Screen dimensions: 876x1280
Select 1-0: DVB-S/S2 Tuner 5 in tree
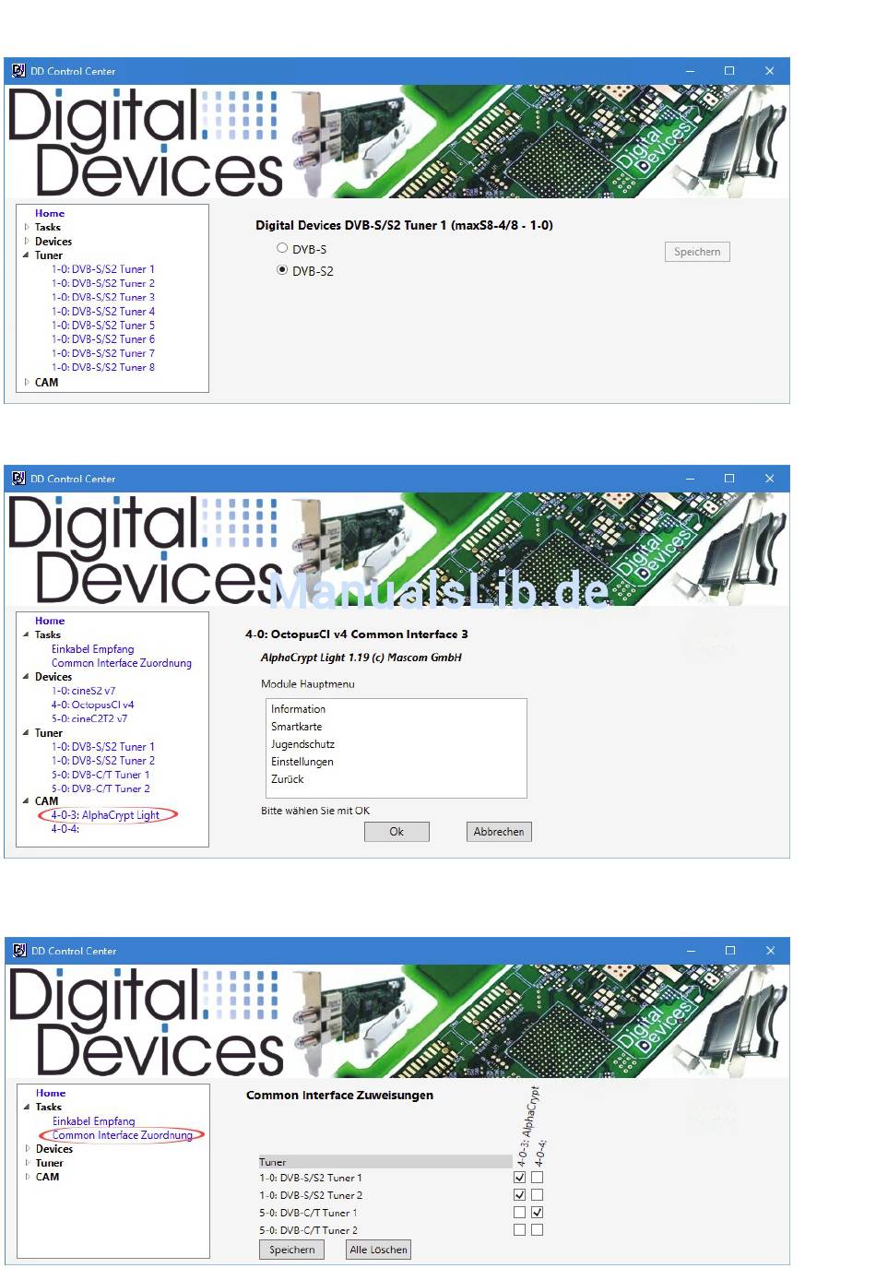(x=103, y=326)
